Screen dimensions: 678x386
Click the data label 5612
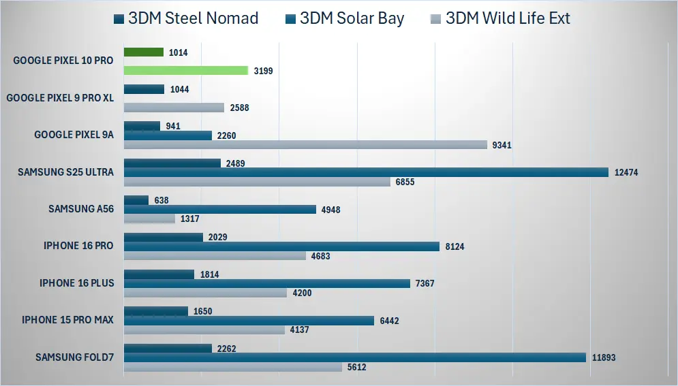point(357,367)
